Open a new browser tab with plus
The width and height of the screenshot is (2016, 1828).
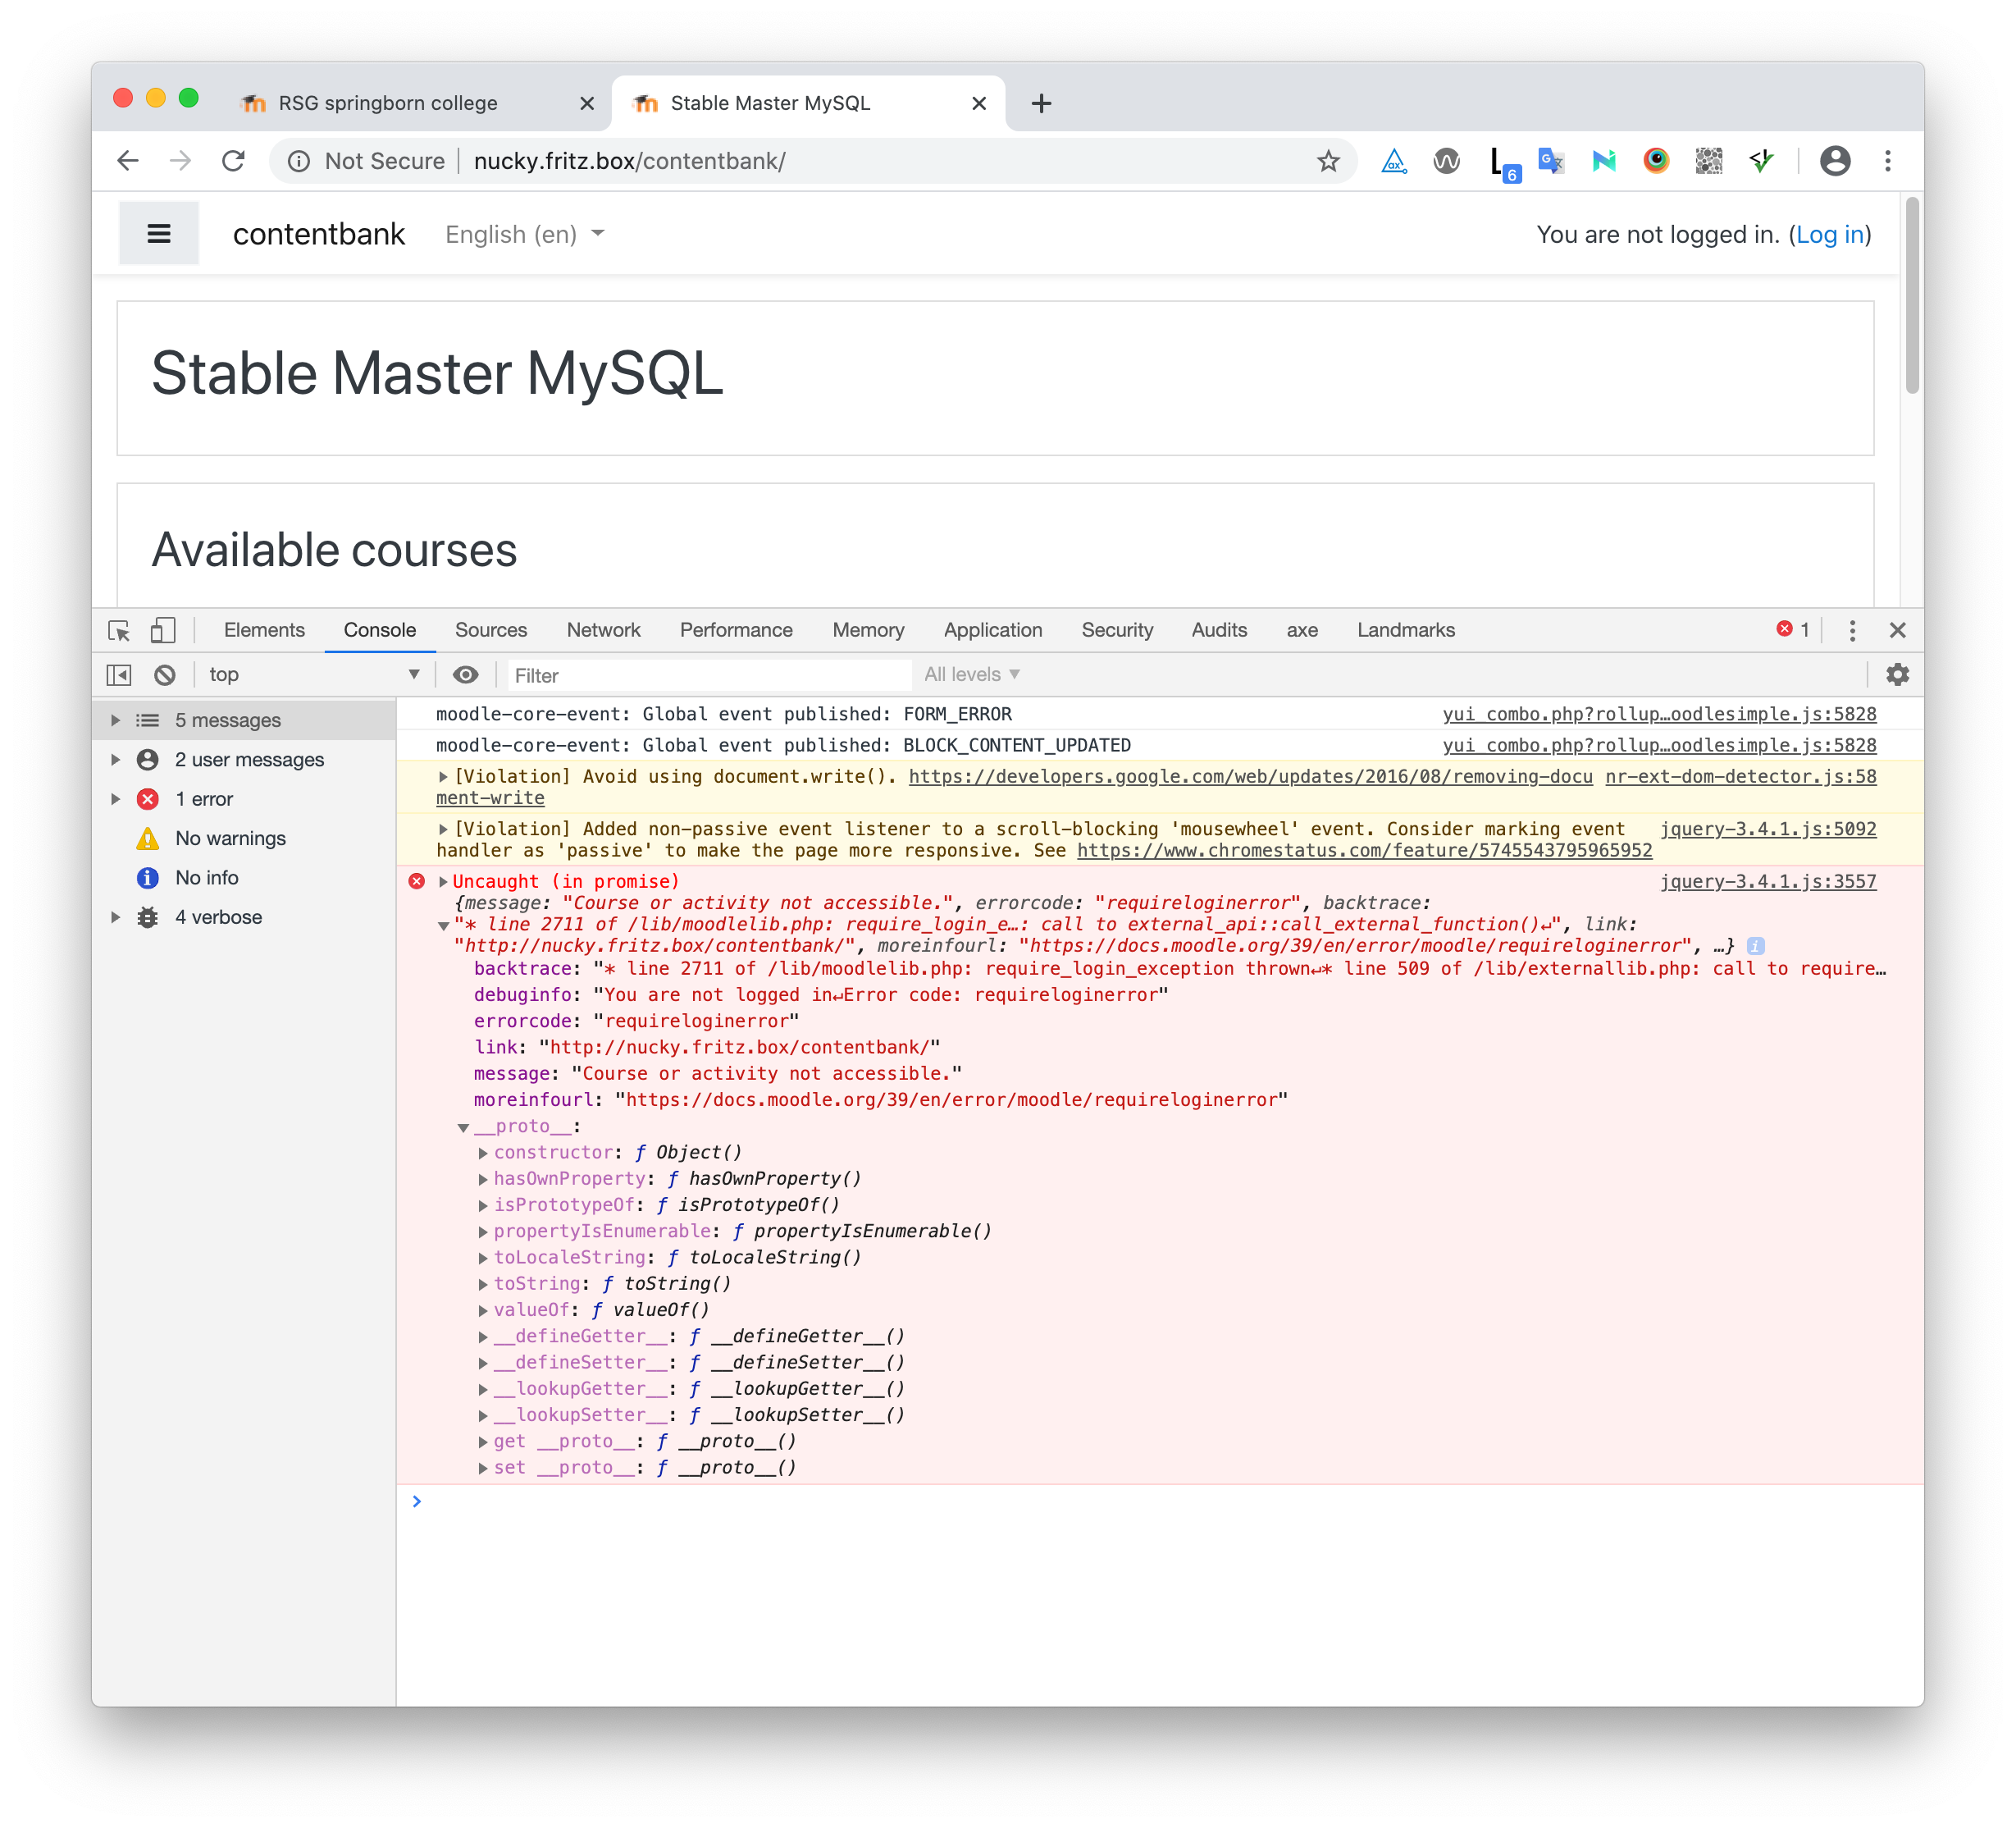pos(1041,103)
